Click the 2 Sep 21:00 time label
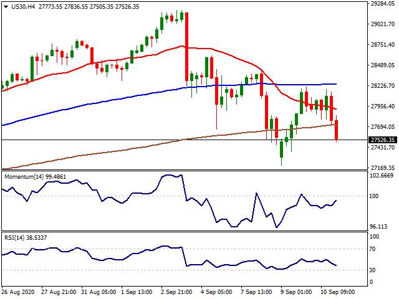 click(177, 292)
